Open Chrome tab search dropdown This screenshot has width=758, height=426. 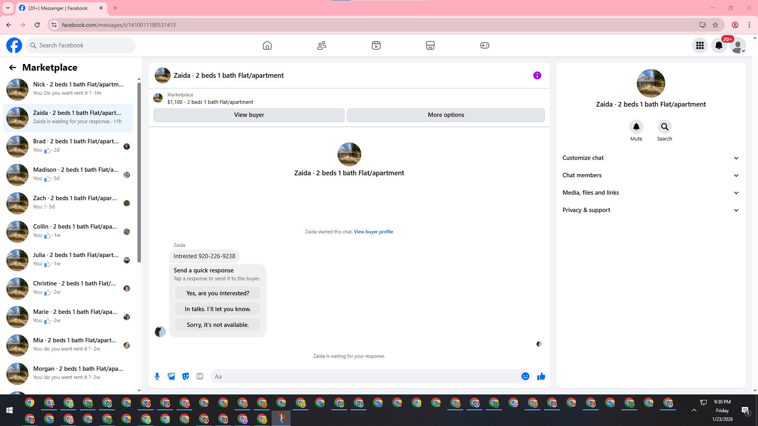pos(8,8)
